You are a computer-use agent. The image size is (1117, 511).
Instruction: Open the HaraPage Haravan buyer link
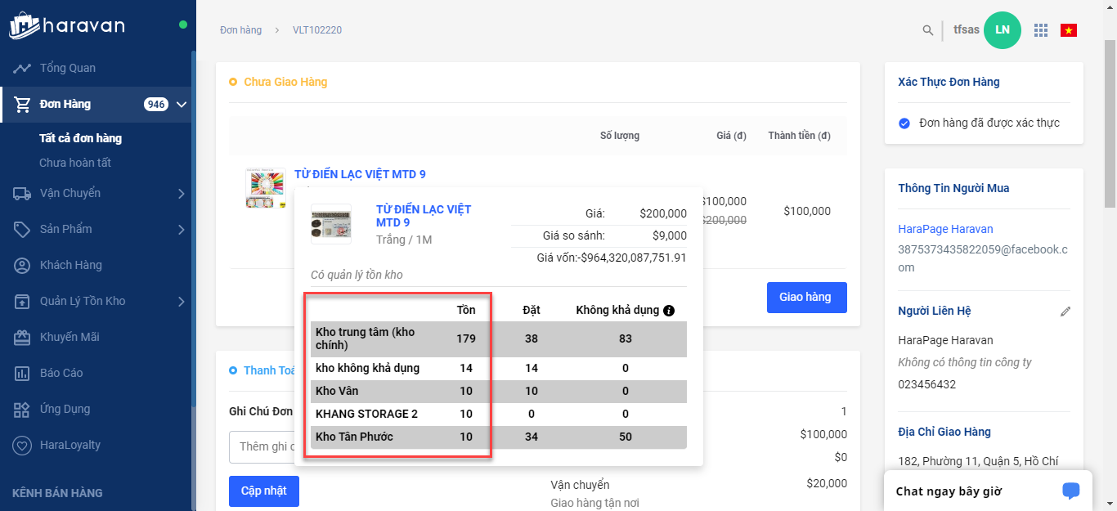945,229
